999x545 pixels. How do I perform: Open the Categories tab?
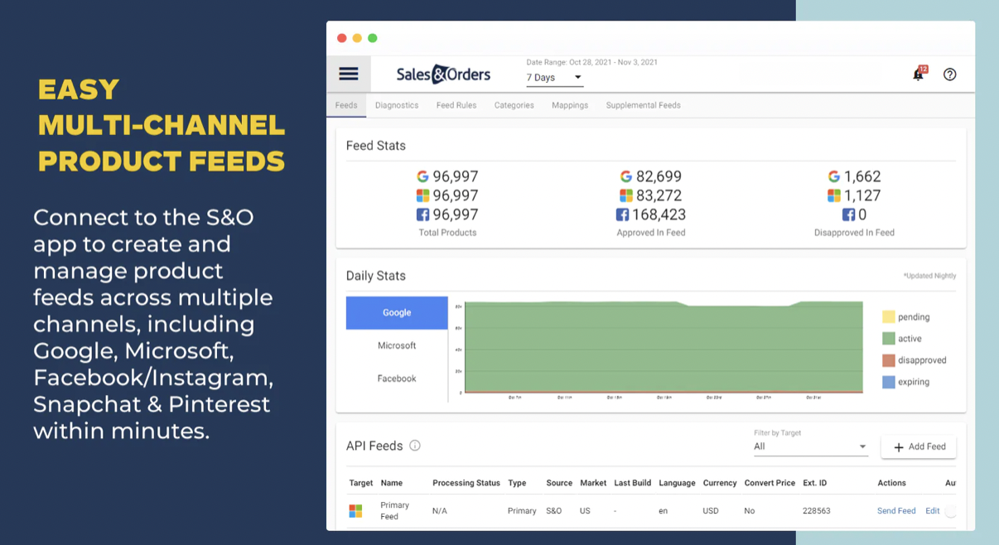pyautogui.click(x=514, y=105)
